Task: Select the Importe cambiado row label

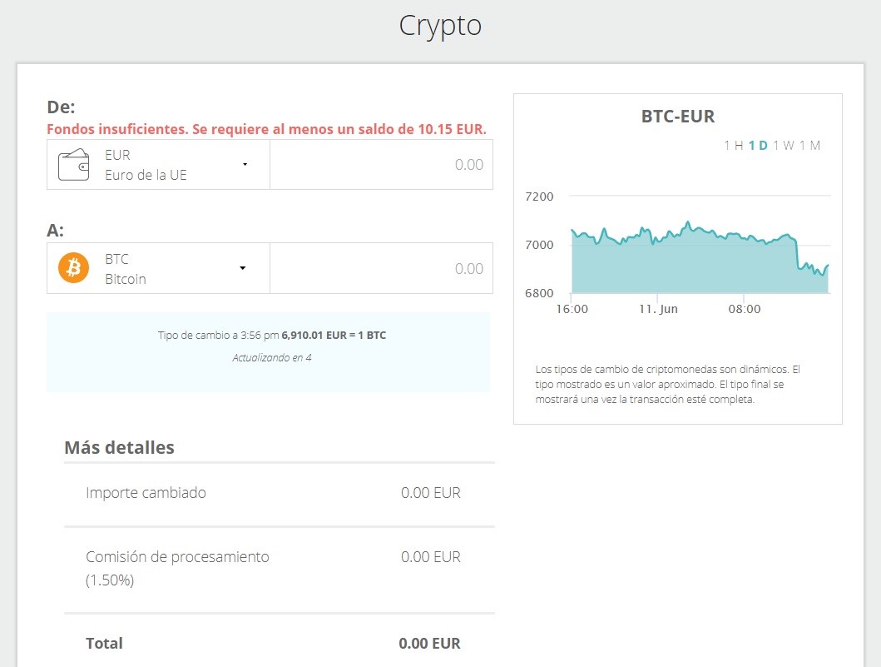Action: pyautogui.click(x=146, y=493)
